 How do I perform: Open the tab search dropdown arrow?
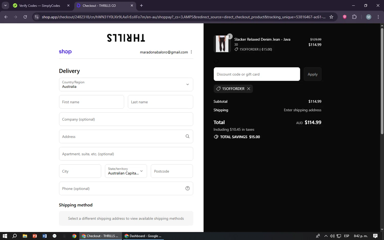coord(5,5)
